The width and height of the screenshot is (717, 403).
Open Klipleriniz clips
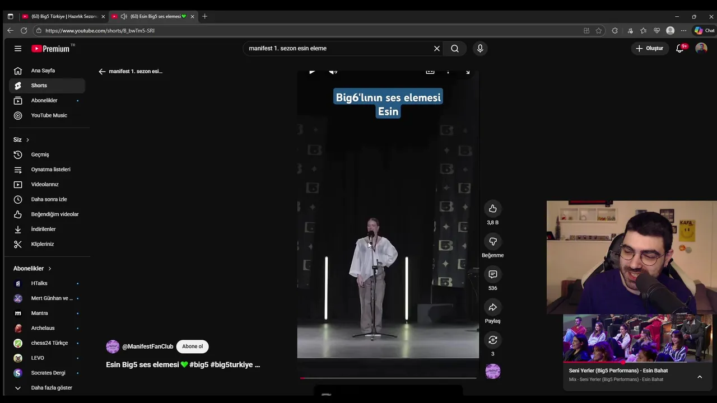coord(47,244)
